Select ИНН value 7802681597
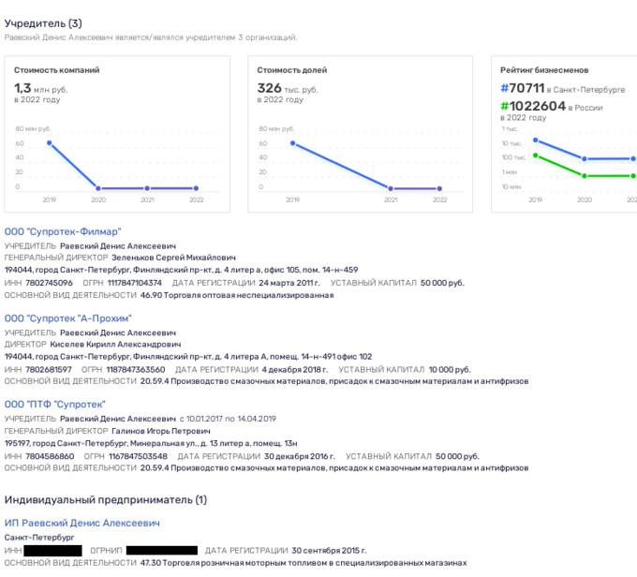637x577 pixels. (x=49, y=369)
